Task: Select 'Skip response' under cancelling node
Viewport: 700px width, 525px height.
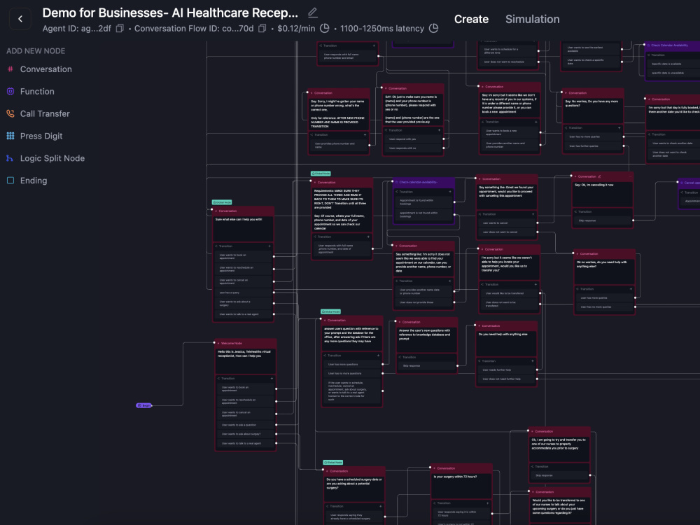Action: pos(603,220)
